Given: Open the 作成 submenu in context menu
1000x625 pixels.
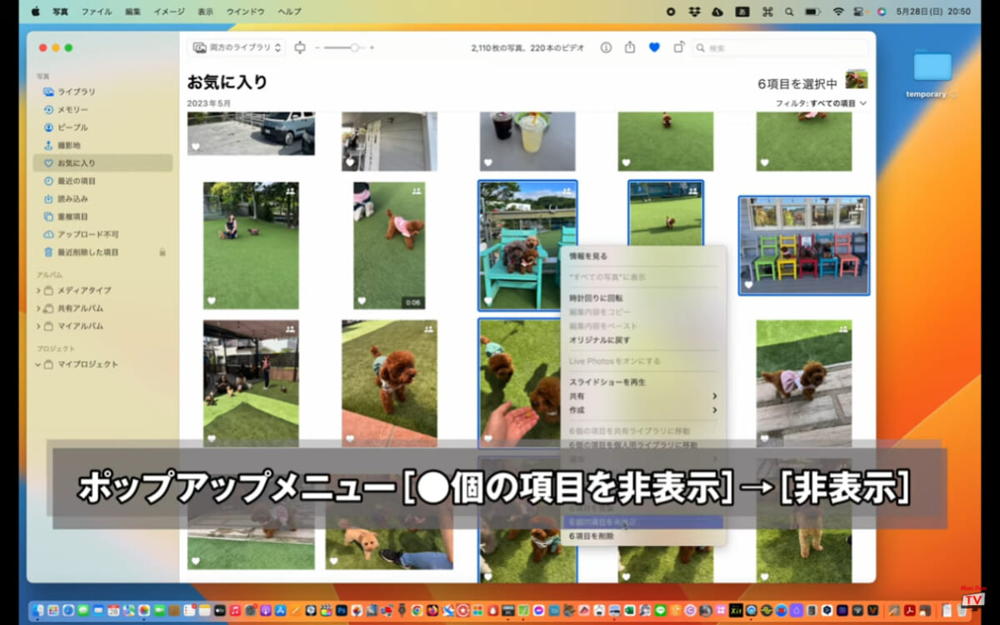Looking at the screenshot, I should pyautogui.click(x=642, y=410).
